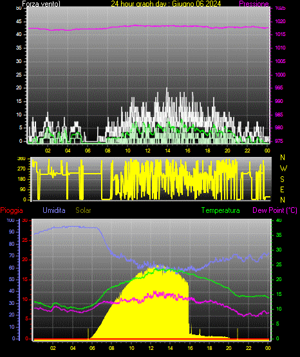The width and height of the screenshot is (300, 357).
Task: Click the red 'Pioggia' legend label
Action: pos(12,210)
